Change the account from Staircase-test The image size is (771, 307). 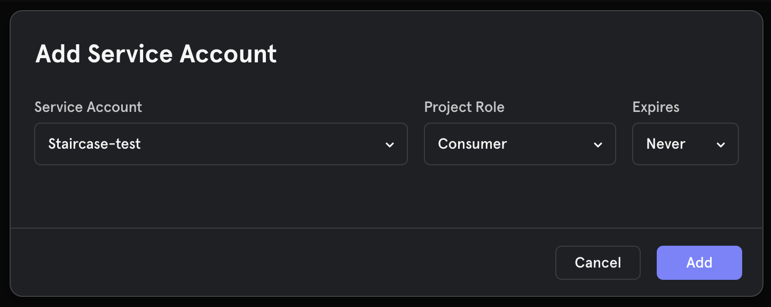[221, 144]
